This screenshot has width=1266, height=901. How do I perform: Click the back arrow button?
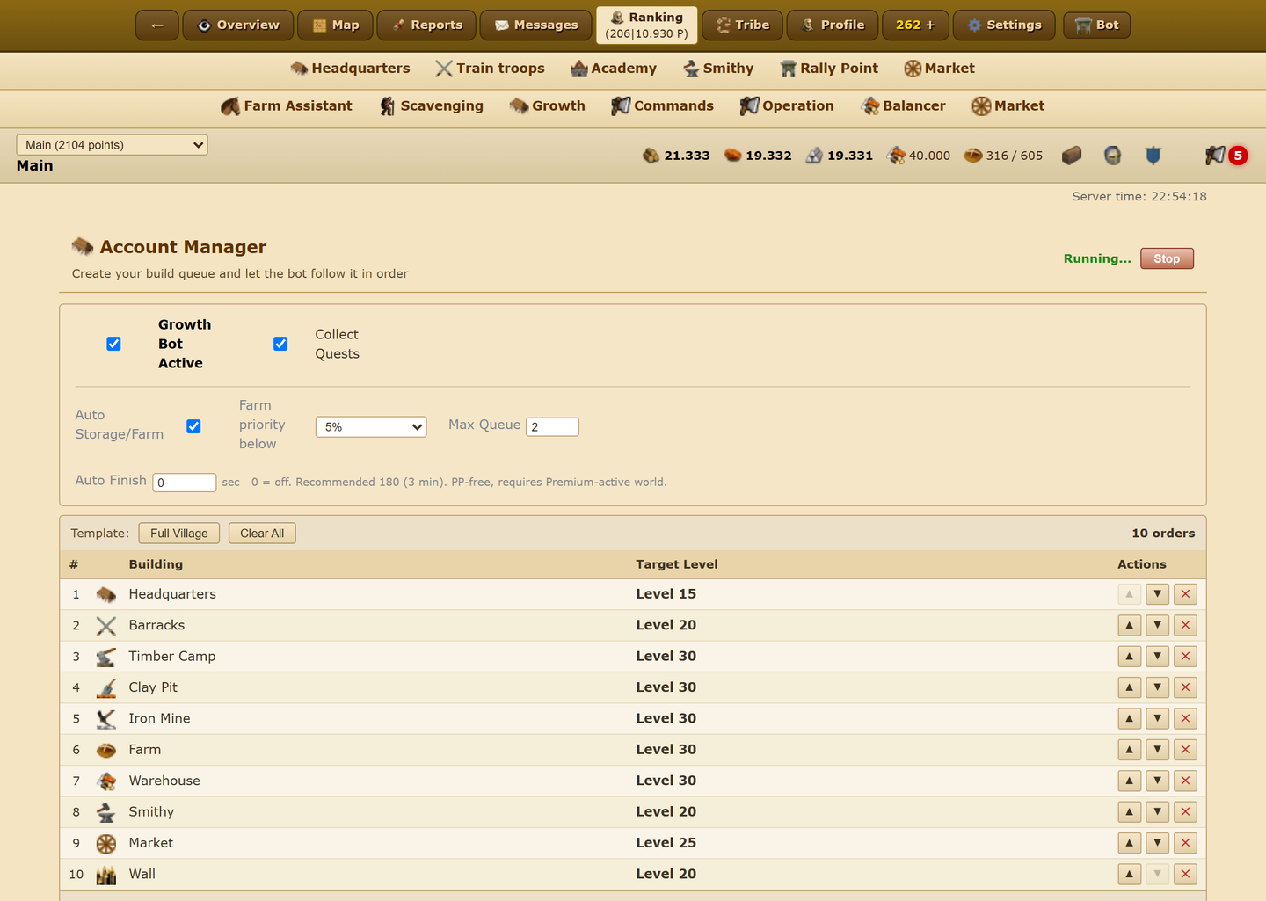pos(157,25)
